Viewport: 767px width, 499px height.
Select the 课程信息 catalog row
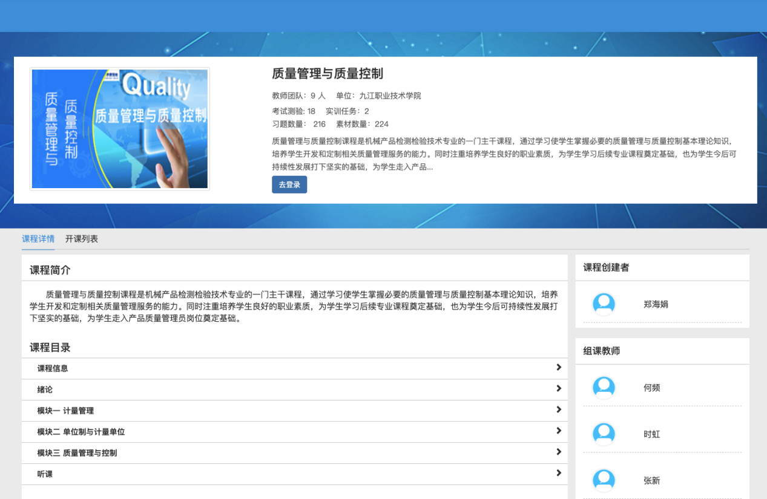point(53,368)
